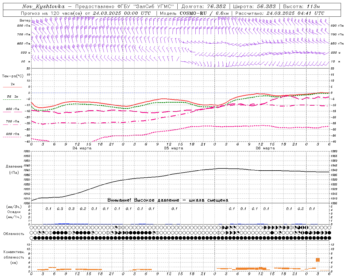Click the Тем-ра(°C) panel label
The width and height of the screenshot is (345, 276).
click(13, 76)
